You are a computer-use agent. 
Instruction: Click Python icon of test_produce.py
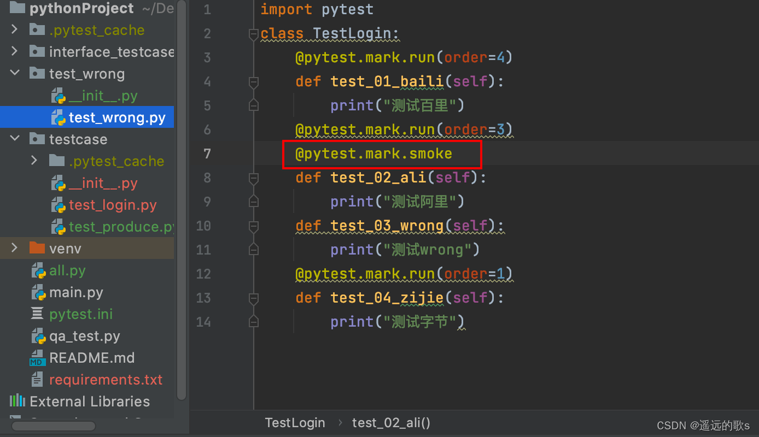tap(58, 227)
